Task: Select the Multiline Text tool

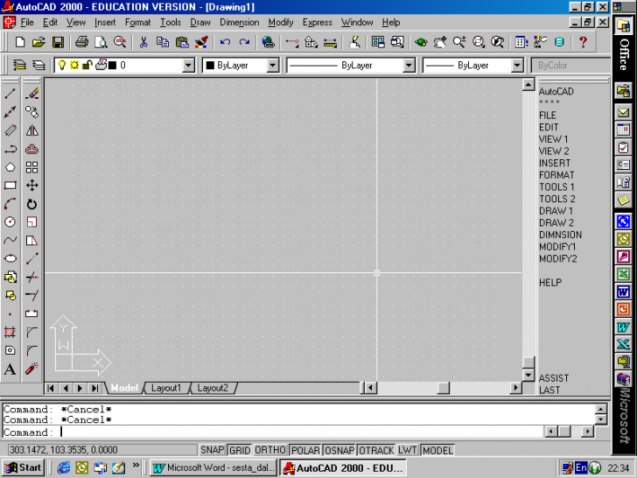Action: [x=10, y=369]
